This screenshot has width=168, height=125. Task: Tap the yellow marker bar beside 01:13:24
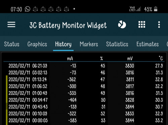pyautogui.click(x=7, y=79)
